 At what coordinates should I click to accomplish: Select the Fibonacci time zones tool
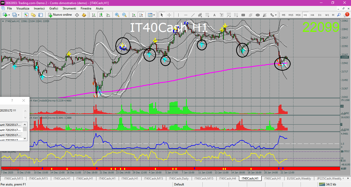point(236,15)
